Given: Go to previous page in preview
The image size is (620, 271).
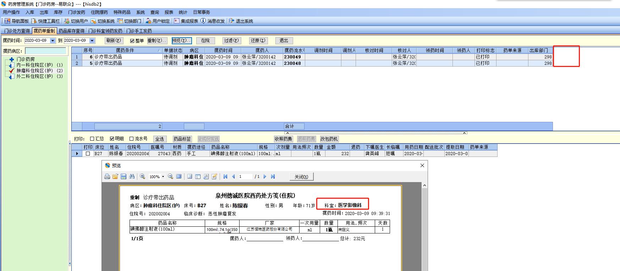Looking at the screenshot, I should (234, 176).
